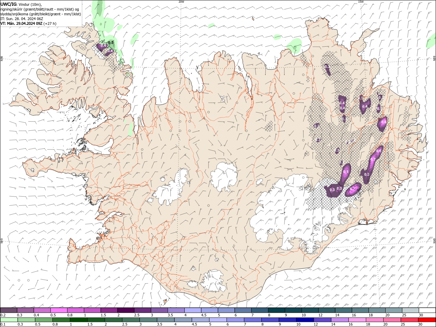The image size is (436, 327).
Task: Click the white Langjökull glacier
Action: (x=170, y=187)
